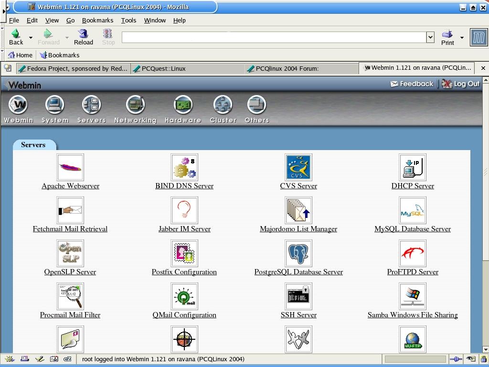Viewport: 489px width, 367px height.
Task: Open the Apache Webserver icon
Action: click(x=70, y=167)
